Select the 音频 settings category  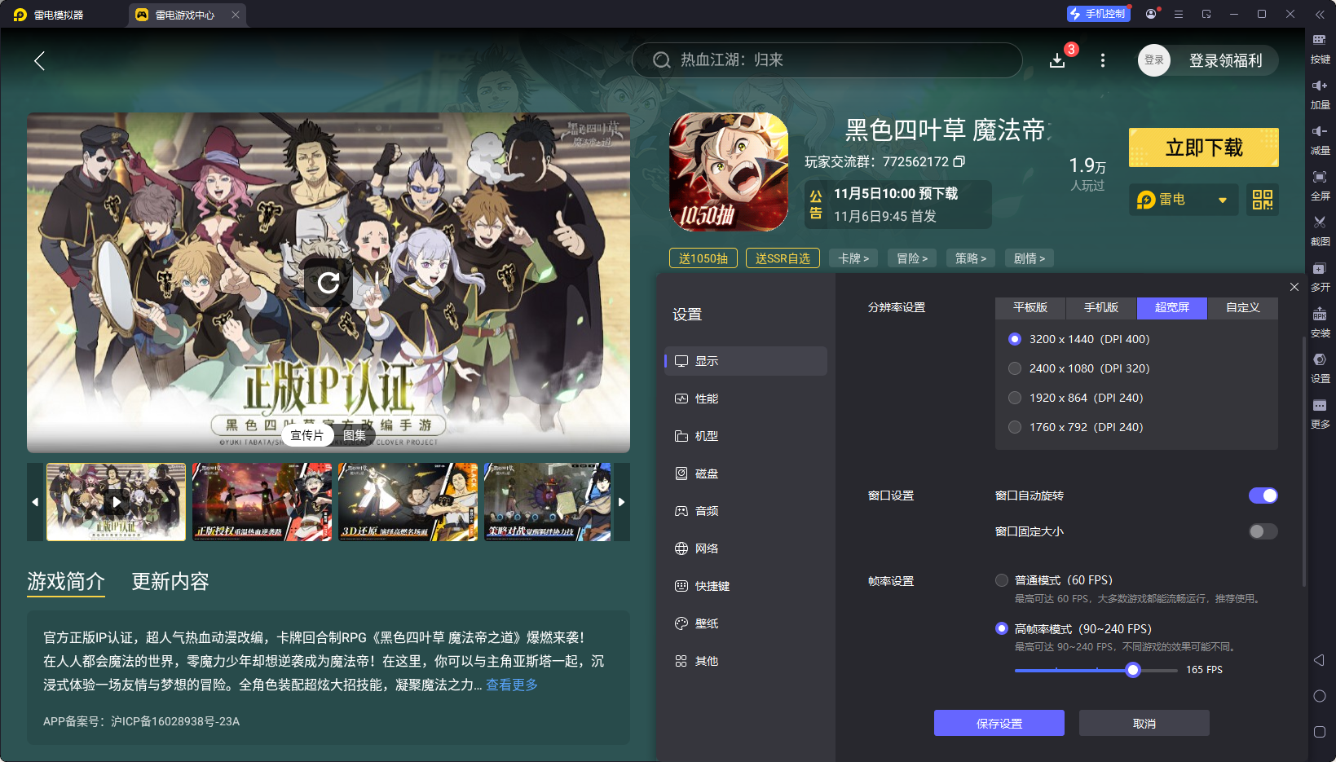pyautogui.click(x=706, y=511)
